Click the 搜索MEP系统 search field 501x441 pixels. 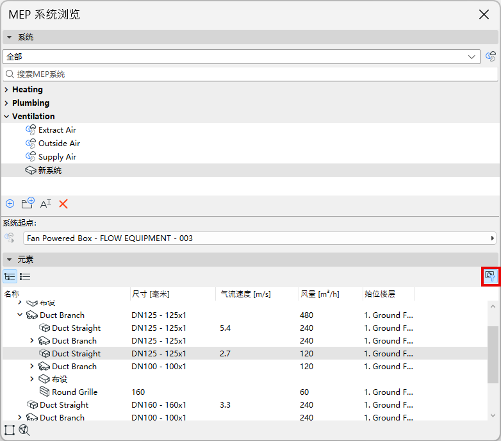tap(250, 74)
